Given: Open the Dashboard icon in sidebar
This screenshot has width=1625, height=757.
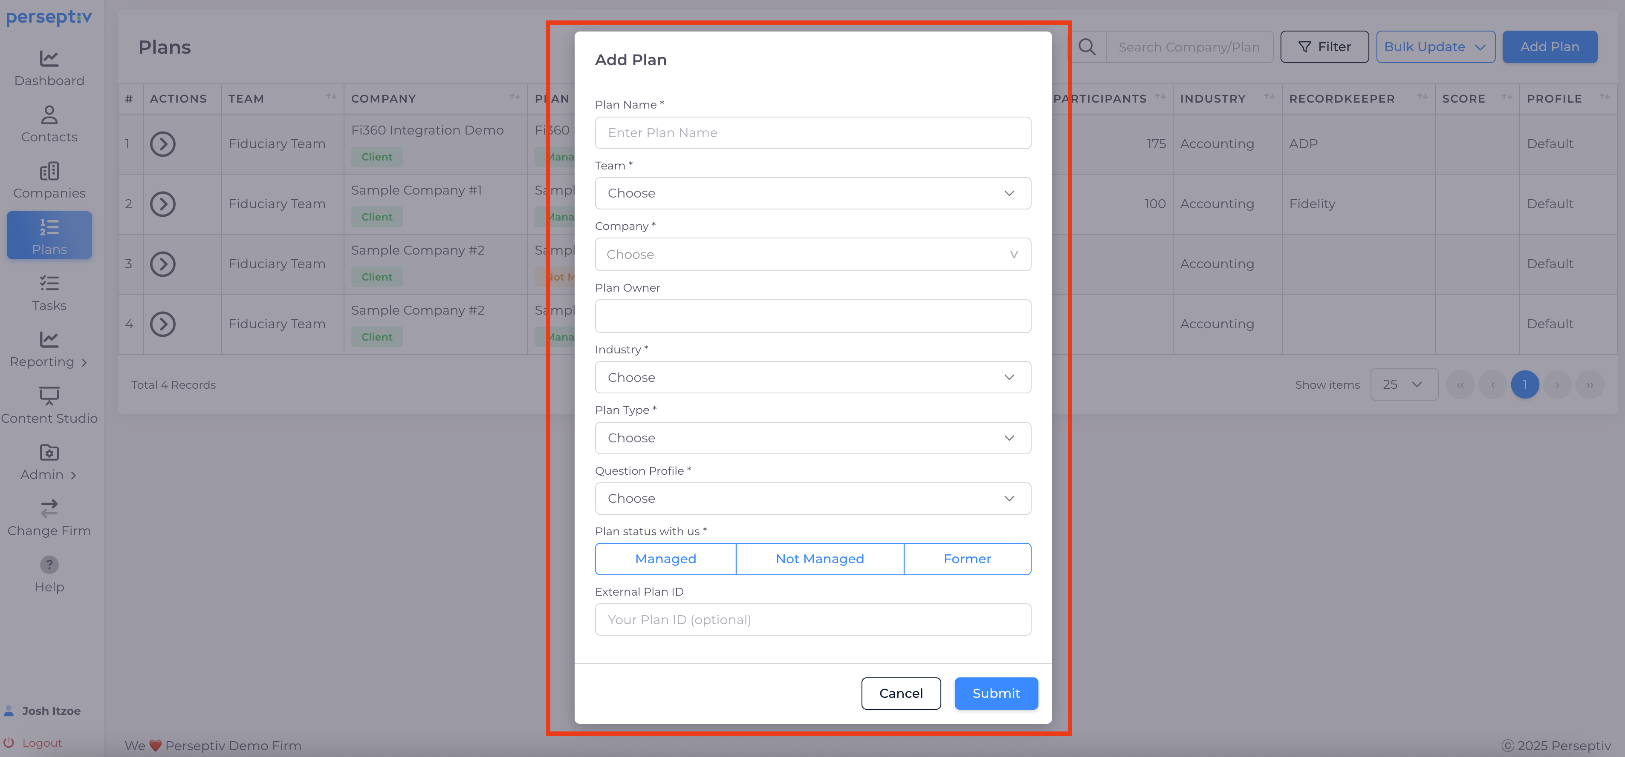Looking at the screenshot, I should (49, 59).
